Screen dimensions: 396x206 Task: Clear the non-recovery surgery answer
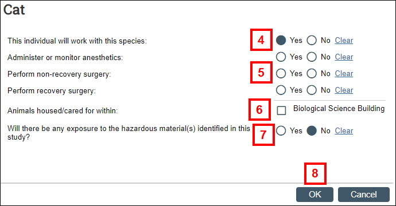coord(344,74)
